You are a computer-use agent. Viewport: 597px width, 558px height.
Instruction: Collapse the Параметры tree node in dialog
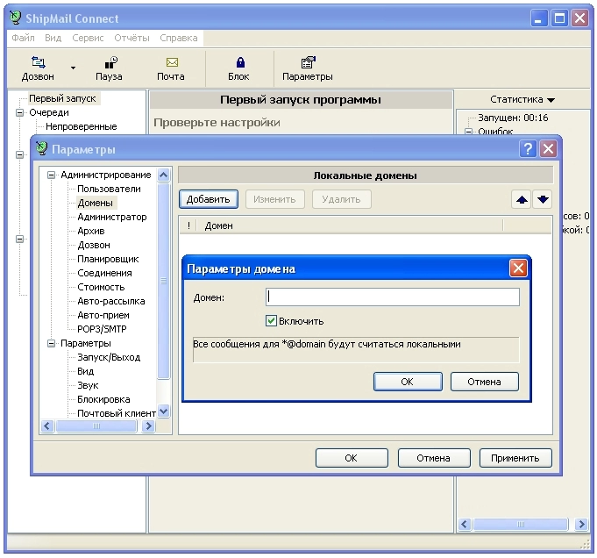51,344
